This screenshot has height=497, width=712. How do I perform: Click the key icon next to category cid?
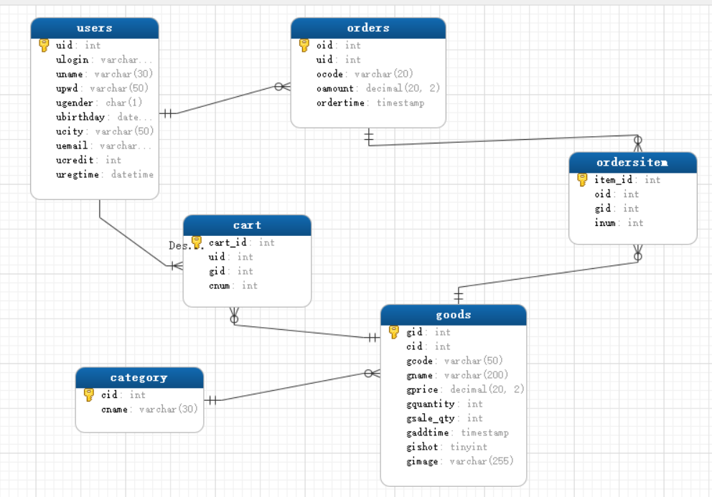coord(89,394)
